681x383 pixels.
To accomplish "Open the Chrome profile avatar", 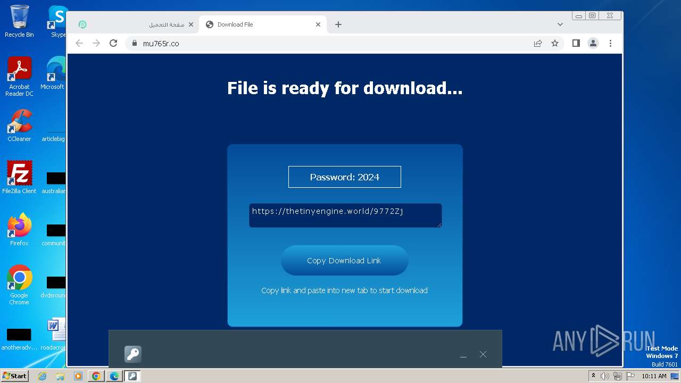I will coord(593,43).
